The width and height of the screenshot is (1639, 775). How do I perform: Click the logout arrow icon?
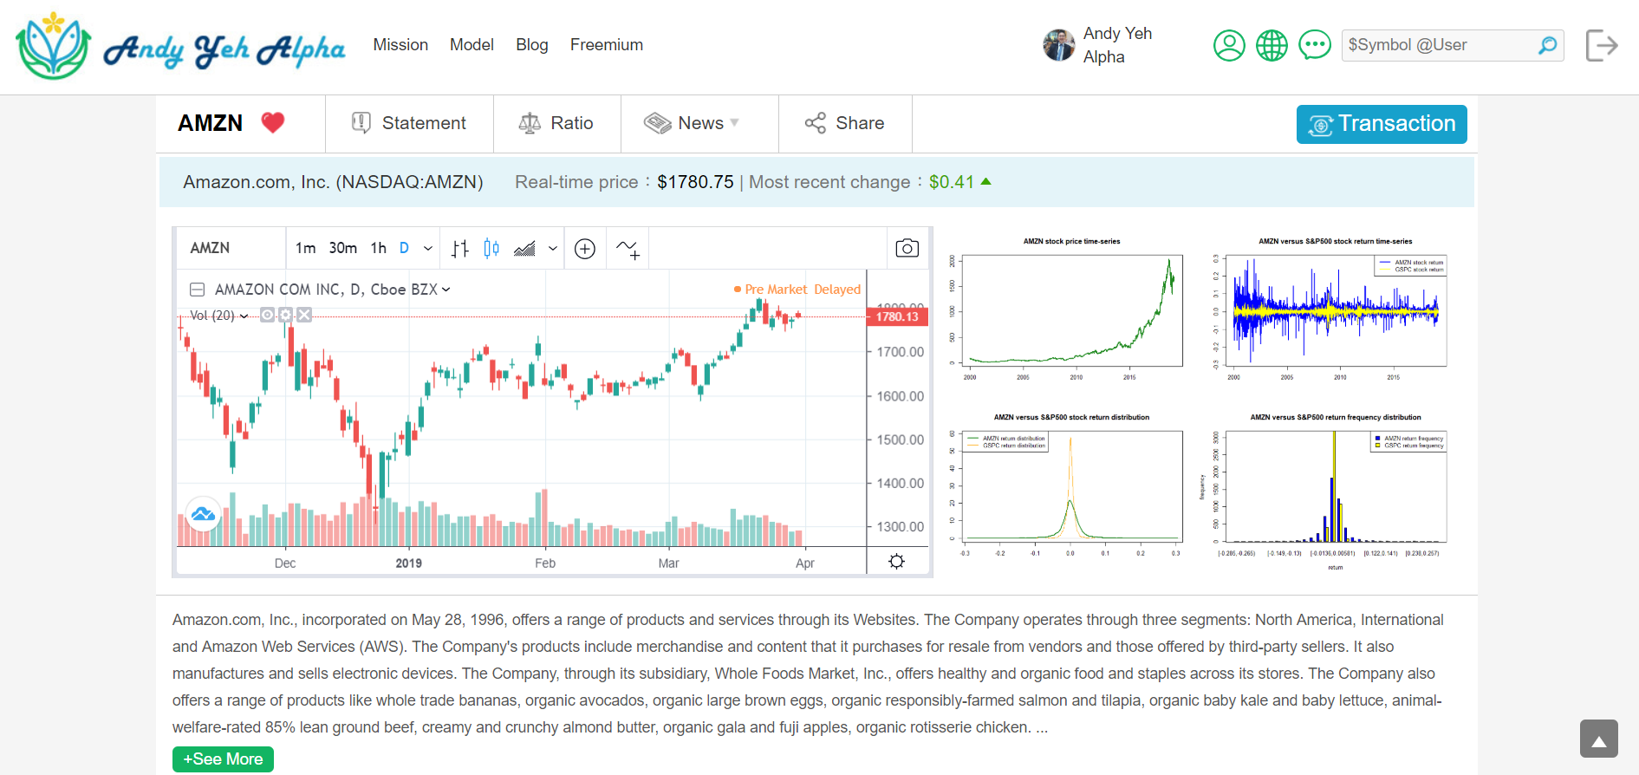[x=1602, y=45]
